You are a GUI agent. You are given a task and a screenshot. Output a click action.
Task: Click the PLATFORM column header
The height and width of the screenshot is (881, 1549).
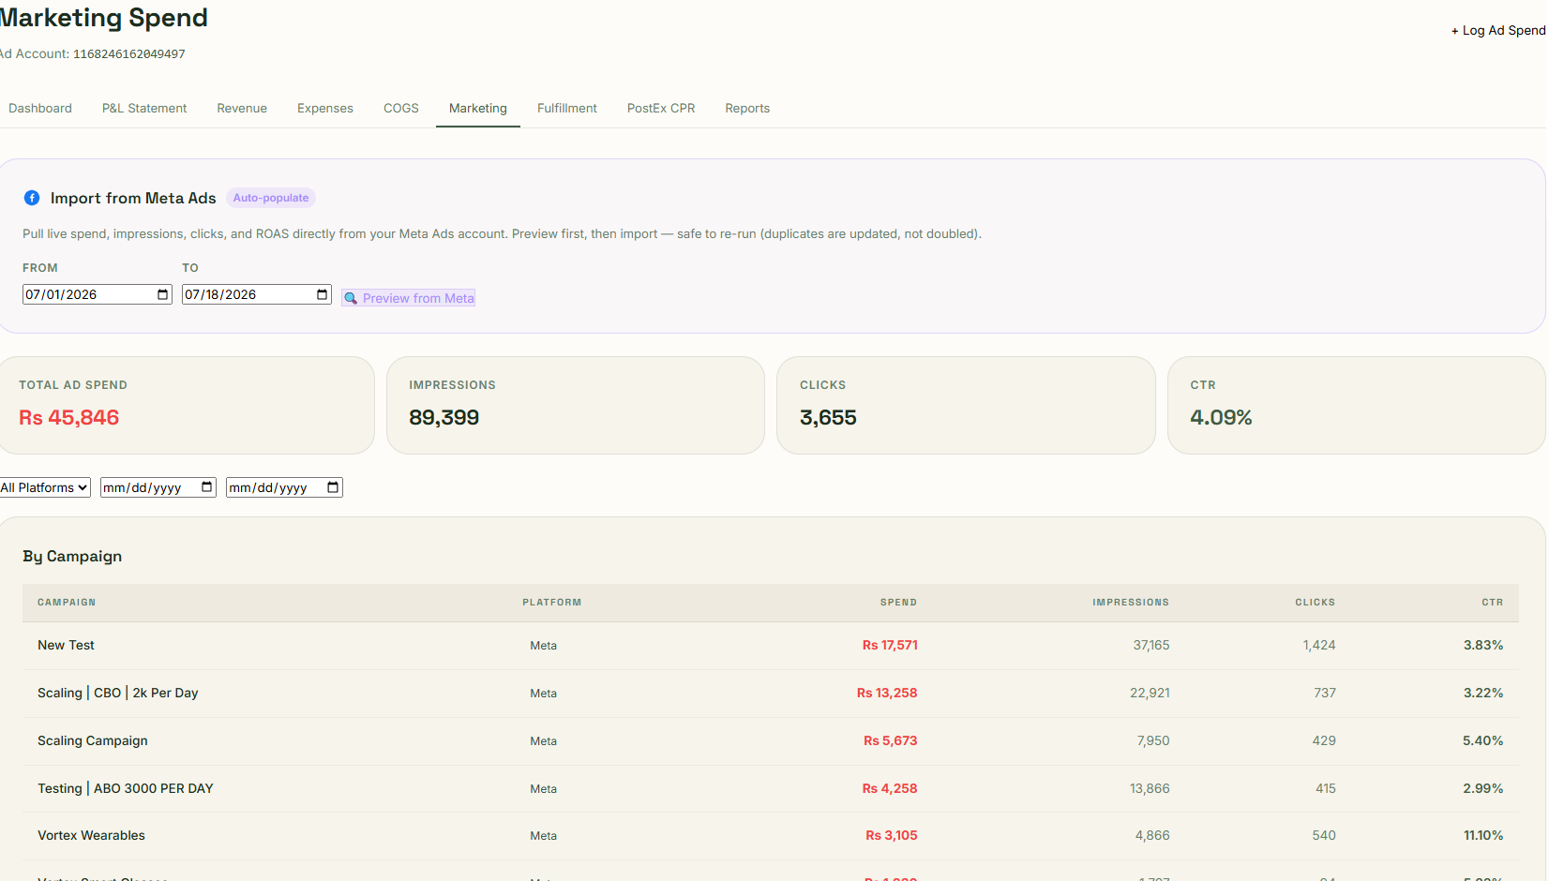[552, 603]
